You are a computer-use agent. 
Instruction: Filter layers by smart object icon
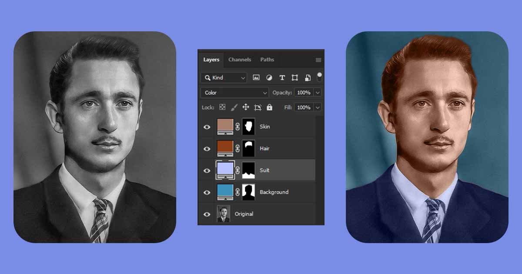click(308, 78)
